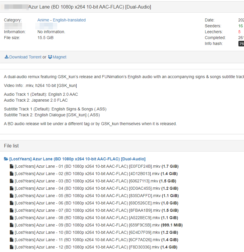
Task: Select file name with hash [835DAFFD].mkv
Action: click(88, 196)
